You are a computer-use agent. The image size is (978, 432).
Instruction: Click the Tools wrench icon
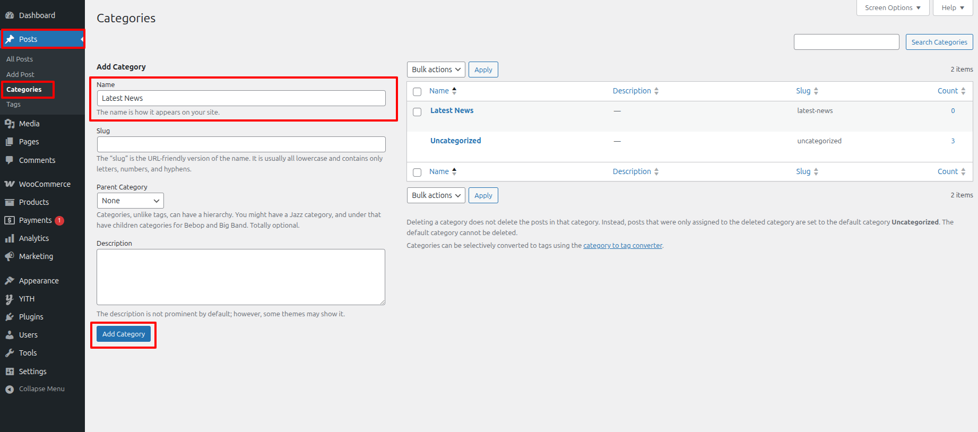[x=10, y=353]
